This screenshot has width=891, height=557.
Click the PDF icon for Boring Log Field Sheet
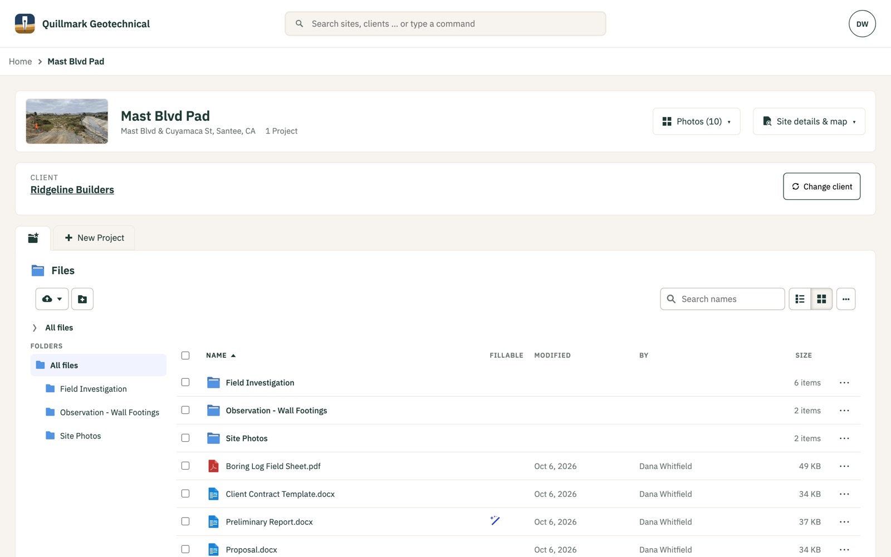pos(213,466)
